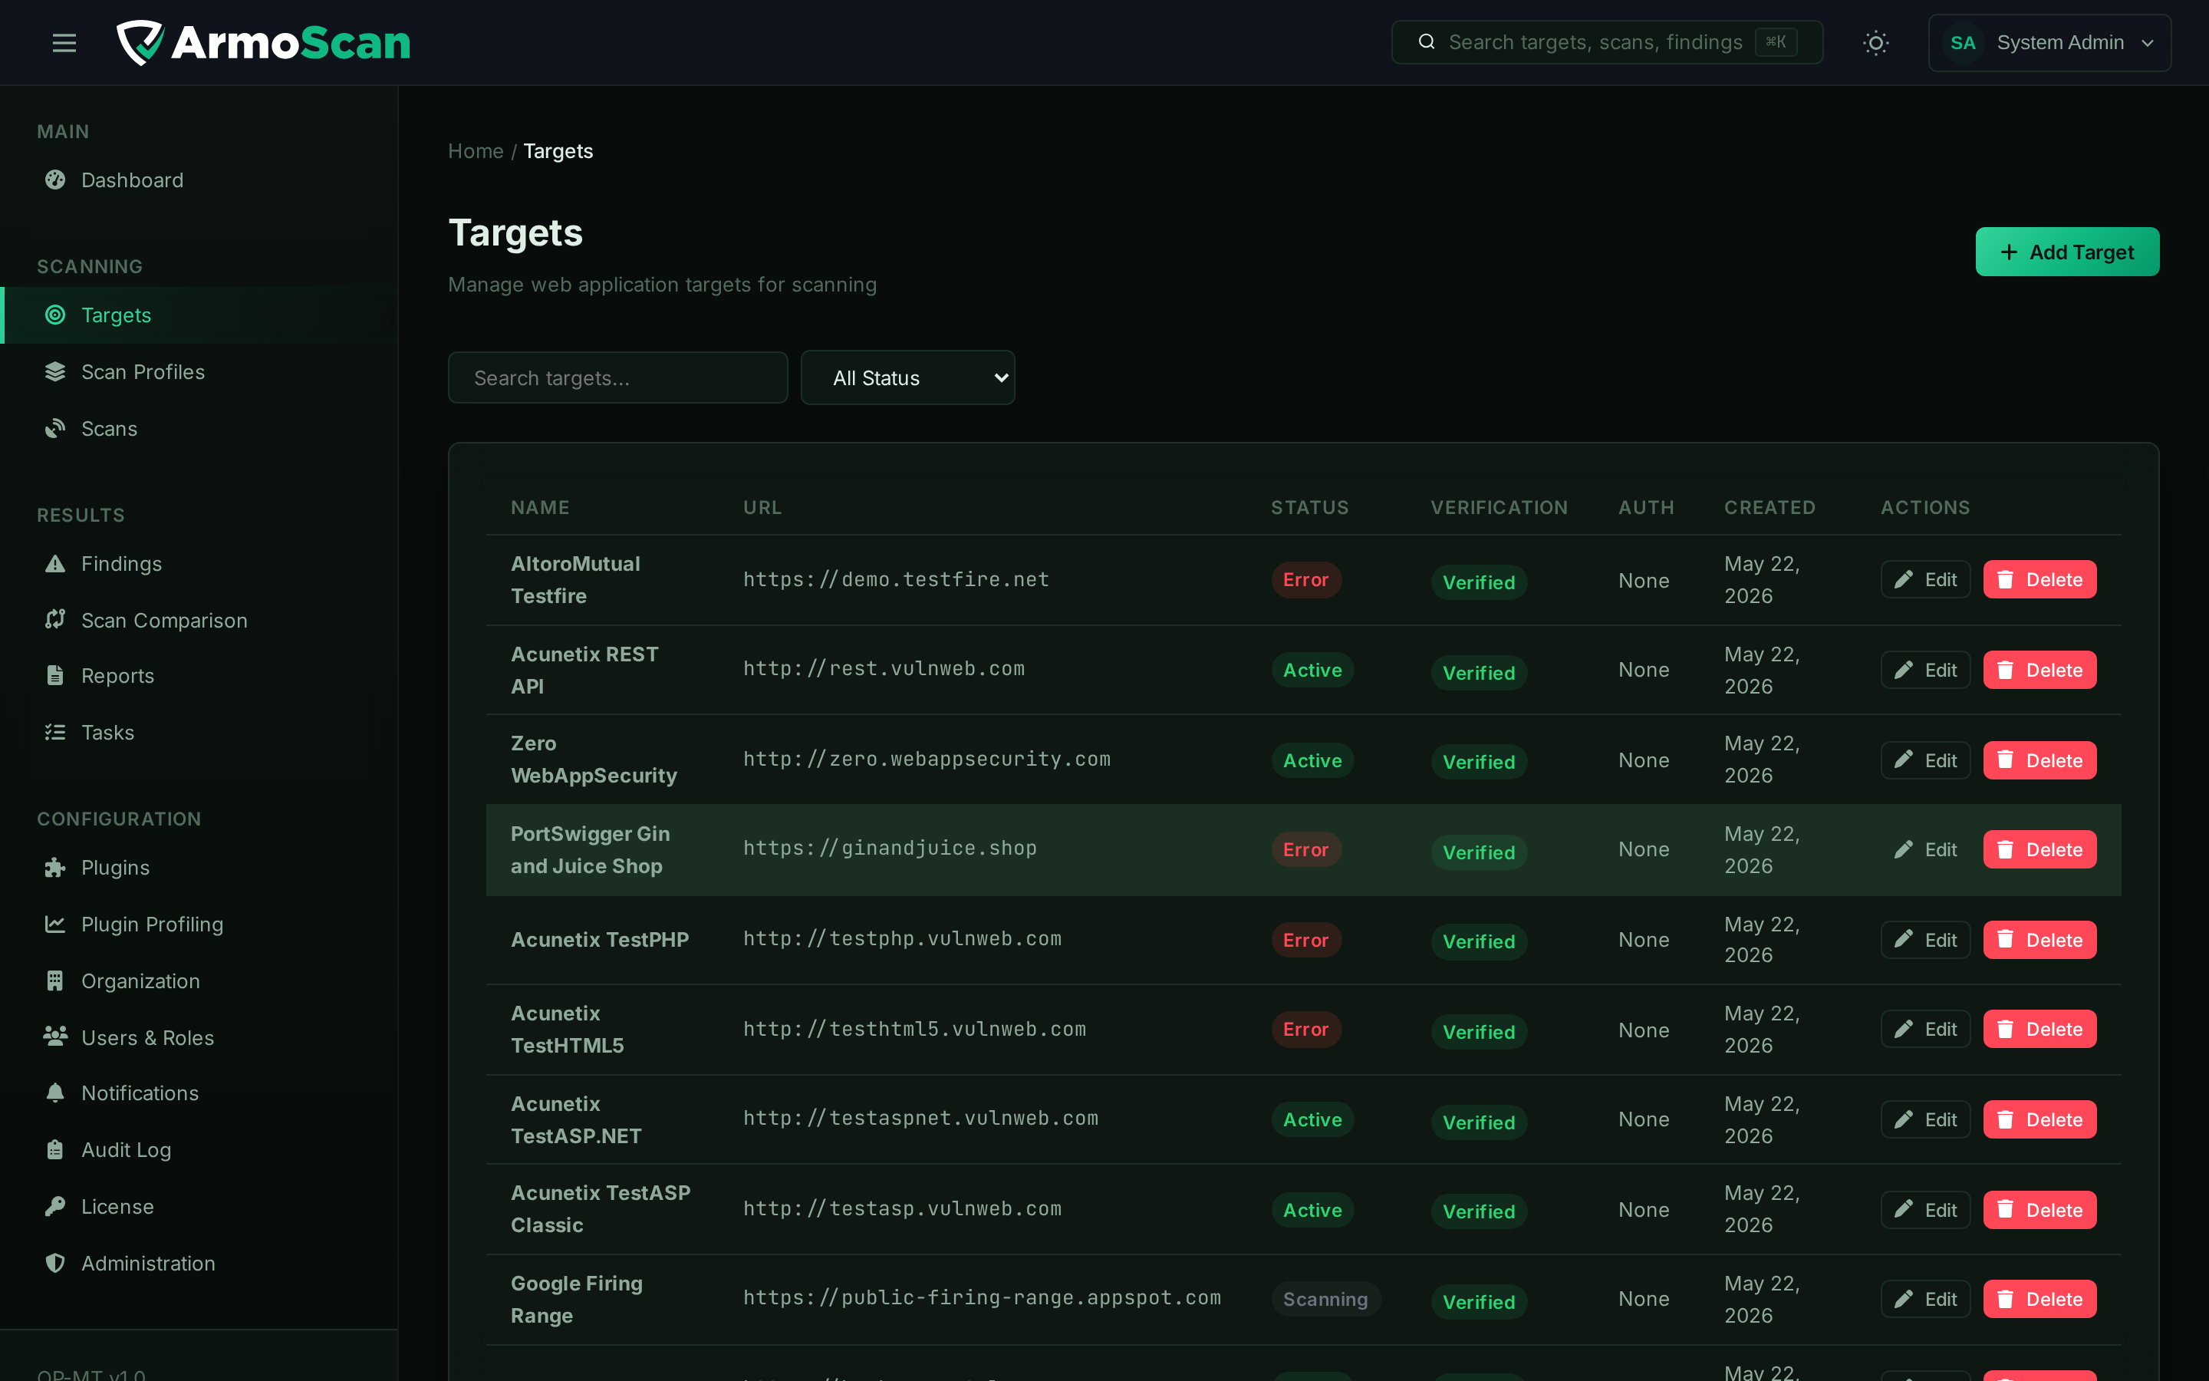Click the Active badge for Acunetix REST API
This screenshot has height=1381, width=2209.
1312,671
